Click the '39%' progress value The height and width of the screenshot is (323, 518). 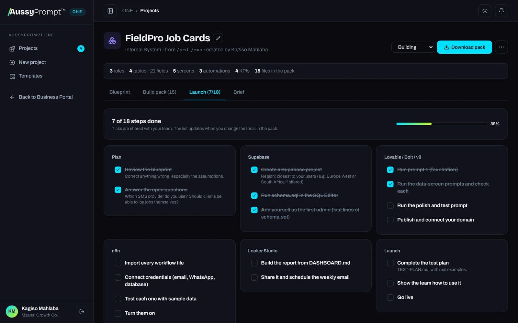point(495,124)
